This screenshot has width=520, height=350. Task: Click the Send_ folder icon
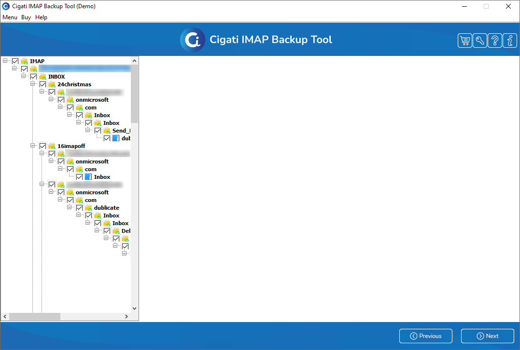[107, 131]
